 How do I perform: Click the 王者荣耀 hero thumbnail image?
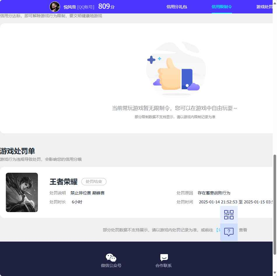click(x=22, y=192)
